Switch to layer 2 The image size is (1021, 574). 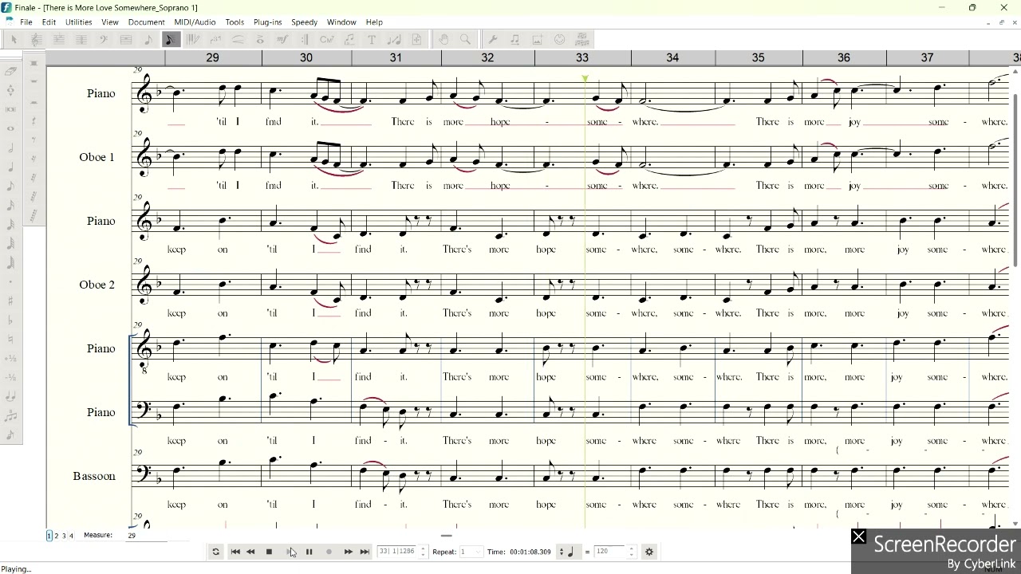click(56, 536)
